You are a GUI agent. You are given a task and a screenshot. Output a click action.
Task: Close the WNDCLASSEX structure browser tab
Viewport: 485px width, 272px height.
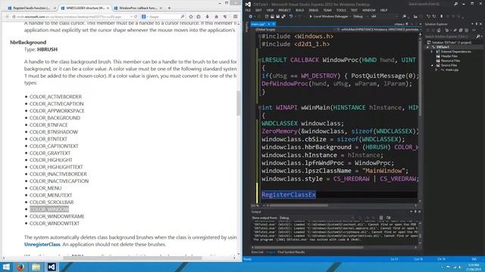(108, 8)
